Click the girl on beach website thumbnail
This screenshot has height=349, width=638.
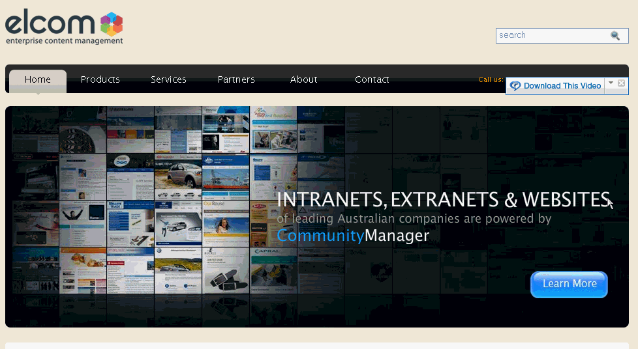click(x=226, y=223)
